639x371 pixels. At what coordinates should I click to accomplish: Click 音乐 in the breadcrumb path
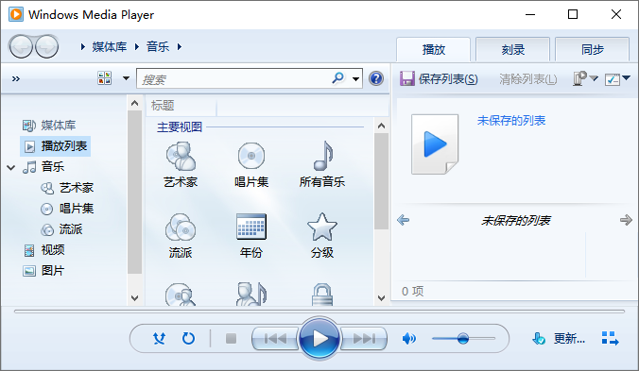[x=158, y=47]
